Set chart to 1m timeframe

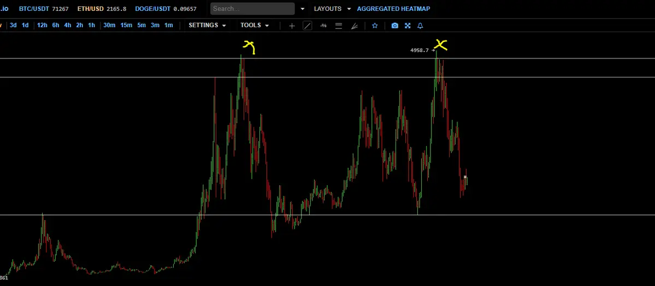tap(168, 26)
